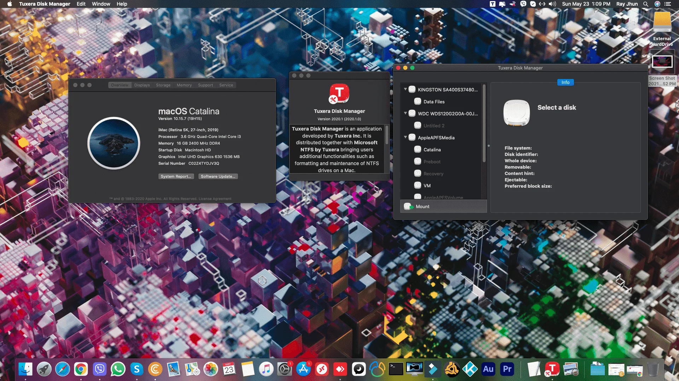Open Terminal from the Dock
Viewport: 679px width, 381px height.
click(396, 369)
